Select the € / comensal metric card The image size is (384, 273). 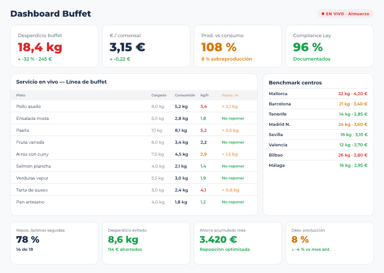pyautogui.click(x=146, y=46)
